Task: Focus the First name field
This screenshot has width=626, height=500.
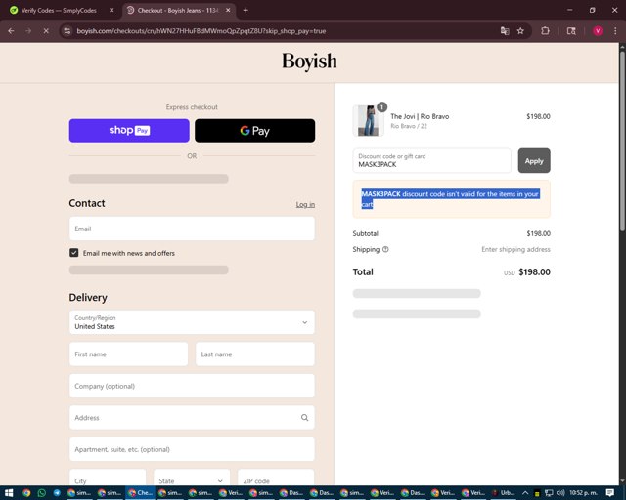Action: pos(128,354)
